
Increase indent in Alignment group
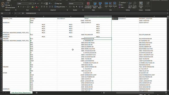52,7
